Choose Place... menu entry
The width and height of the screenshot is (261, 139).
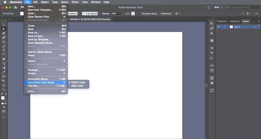(x=46, y=55)
